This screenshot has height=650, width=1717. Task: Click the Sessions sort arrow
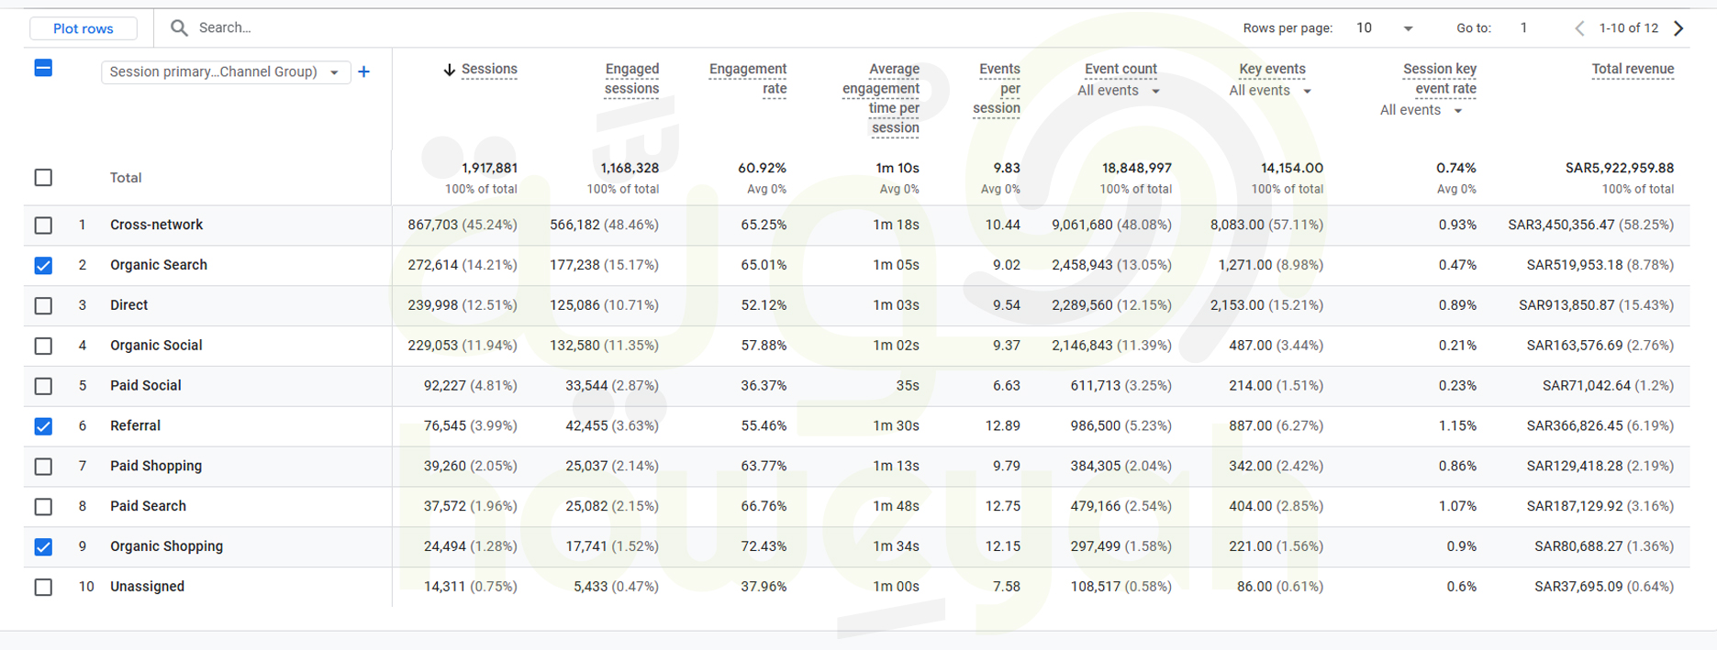(x=449, y=70)
